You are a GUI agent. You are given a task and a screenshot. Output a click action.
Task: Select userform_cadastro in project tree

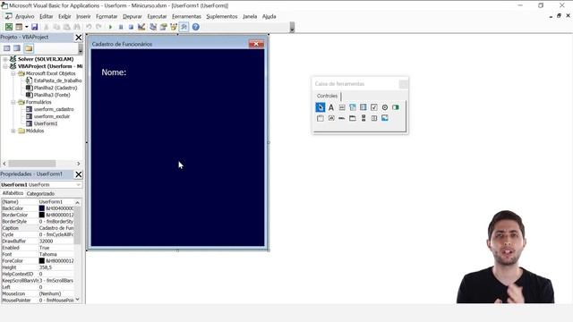54,109
